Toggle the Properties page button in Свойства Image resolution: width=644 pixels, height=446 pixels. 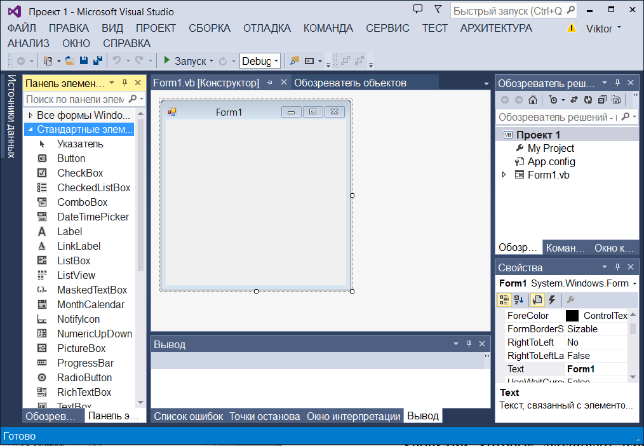537,301
